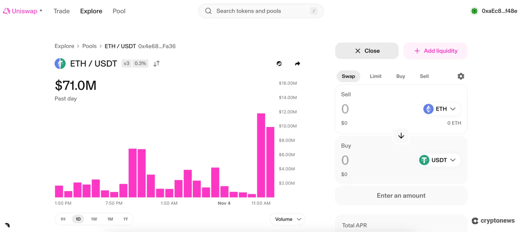
Task: Set chart range to 1Y
Action: pos(126,219)
